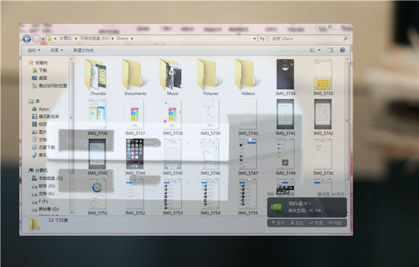Click 计算机 in the address breadcrumb
Screen dimensions: 419x267
pos(65,39)
